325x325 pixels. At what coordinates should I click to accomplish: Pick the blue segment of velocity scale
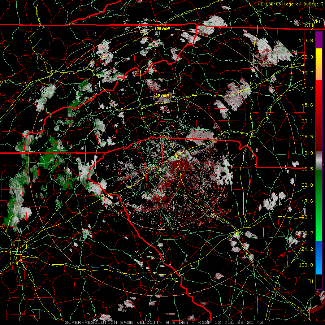[x=319, y=257]
